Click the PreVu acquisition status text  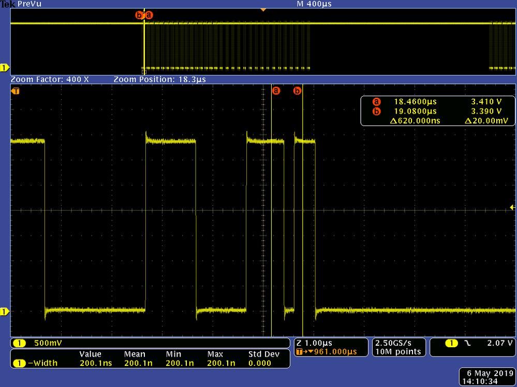[29, 4]
